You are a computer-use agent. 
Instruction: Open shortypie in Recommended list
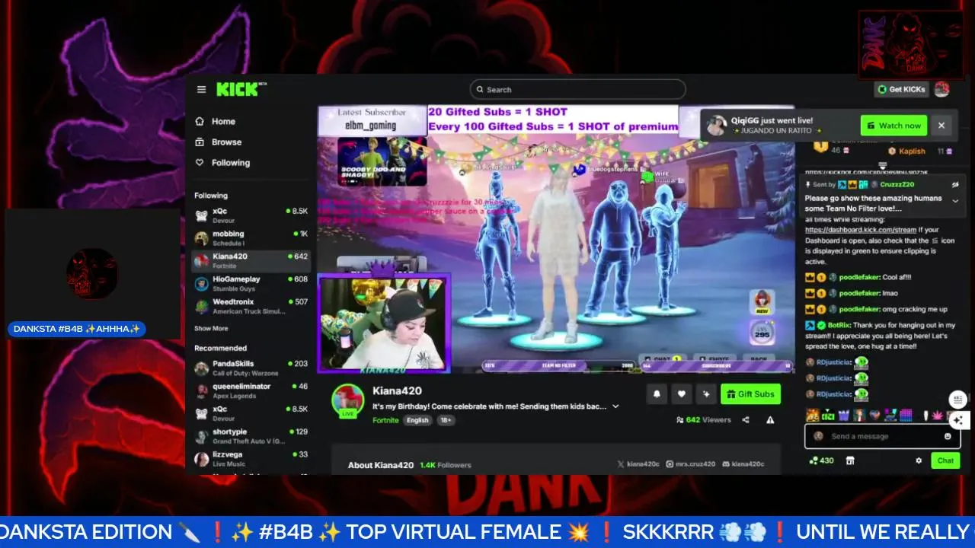coord(251,436)
